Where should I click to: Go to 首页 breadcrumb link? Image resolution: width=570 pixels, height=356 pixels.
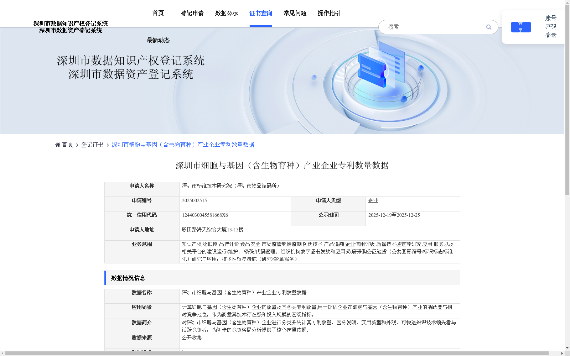(67, 145)
